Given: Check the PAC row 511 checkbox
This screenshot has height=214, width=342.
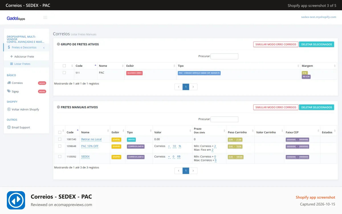Looking at the screenshot, I should 64,73.
